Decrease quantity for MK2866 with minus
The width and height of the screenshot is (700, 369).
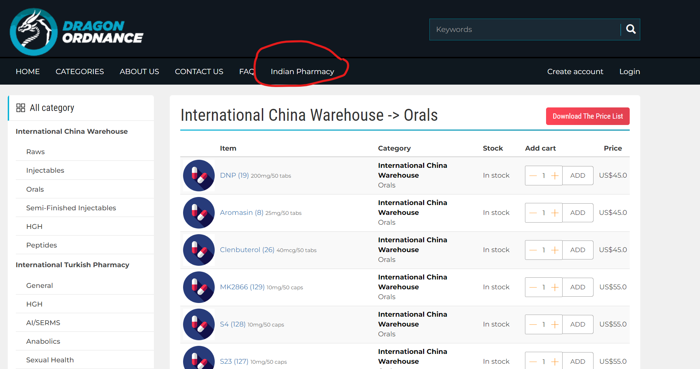[533, 287]
